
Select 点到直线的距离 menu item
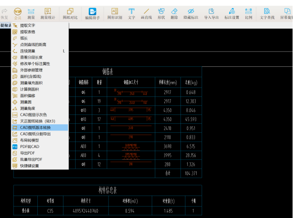click(x=40, y=45)
